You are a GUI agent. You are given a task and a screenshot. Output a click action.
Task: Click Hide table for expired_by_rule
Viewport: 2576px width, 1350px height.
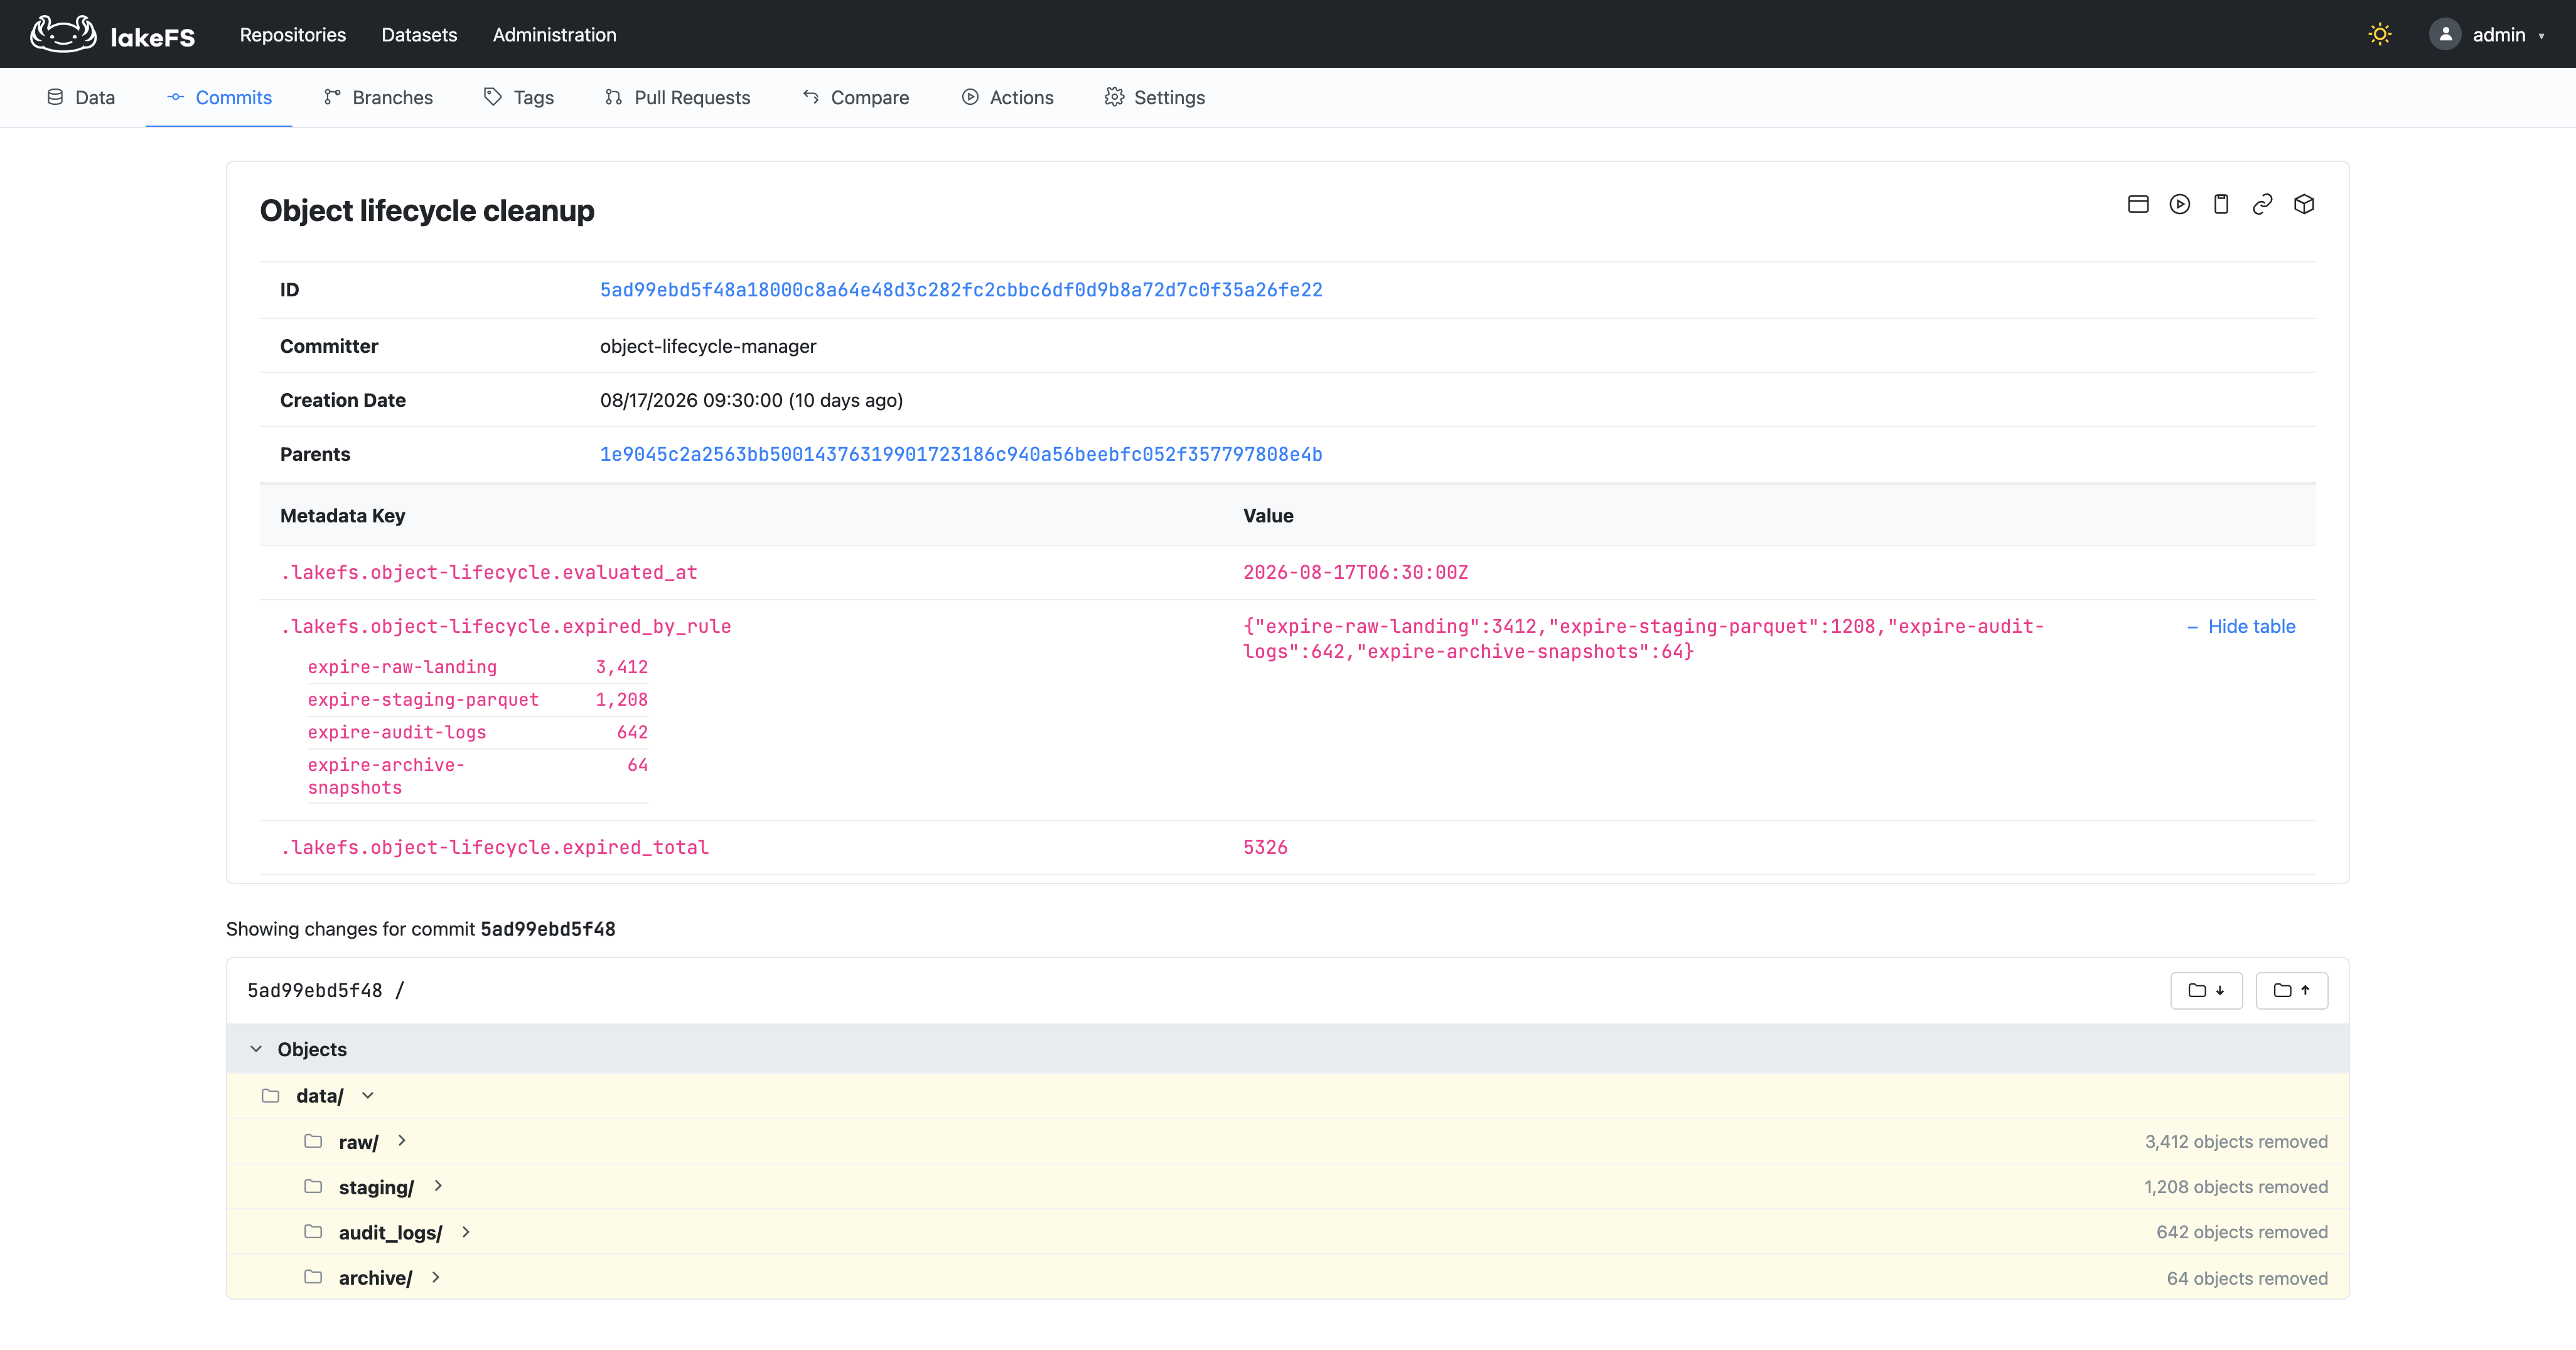(x=2241, y=626)
